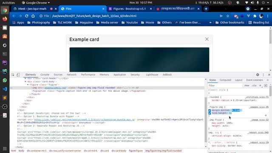
Task: Open Firefox from the Ubuntu dock
Action: [5, 19]
